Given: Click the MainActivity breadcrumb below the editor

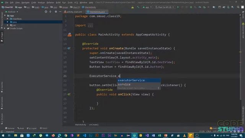Looking at the screenshot, I should coord(81,125).
